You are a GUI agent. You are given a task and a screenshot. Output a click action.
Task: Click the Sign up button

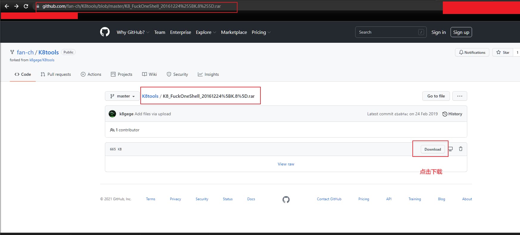pos(461,32)
